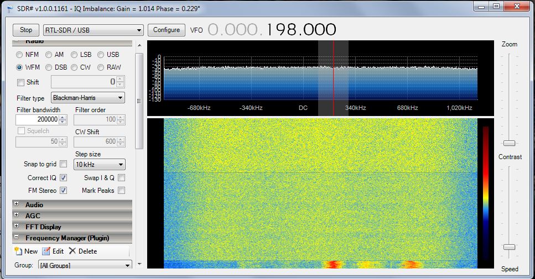Image resolution: width=535 pixels, height=279 pixels.
Task: Click the New entry icon in Frequency Manager
Action: (18, 251)
